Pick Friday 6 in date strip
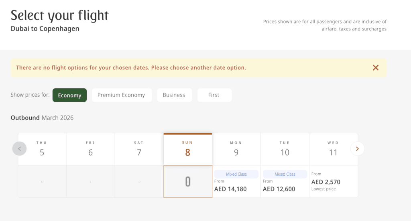The height and width of the screenshot is (221, 411). click(x=90, y=149)
